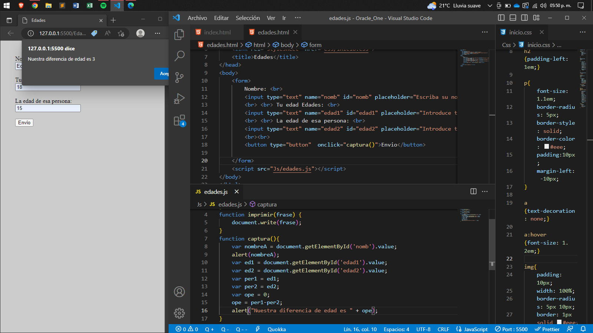This screenshot has width=593, height=333.
Task: Click the Quokka lightning status bar icon
Action: coord(258,329)
